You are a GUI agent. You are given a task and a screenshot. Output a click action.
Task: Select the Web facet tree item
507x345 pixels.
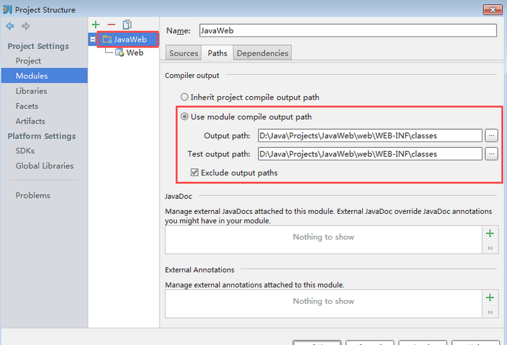tap(129, 52)
